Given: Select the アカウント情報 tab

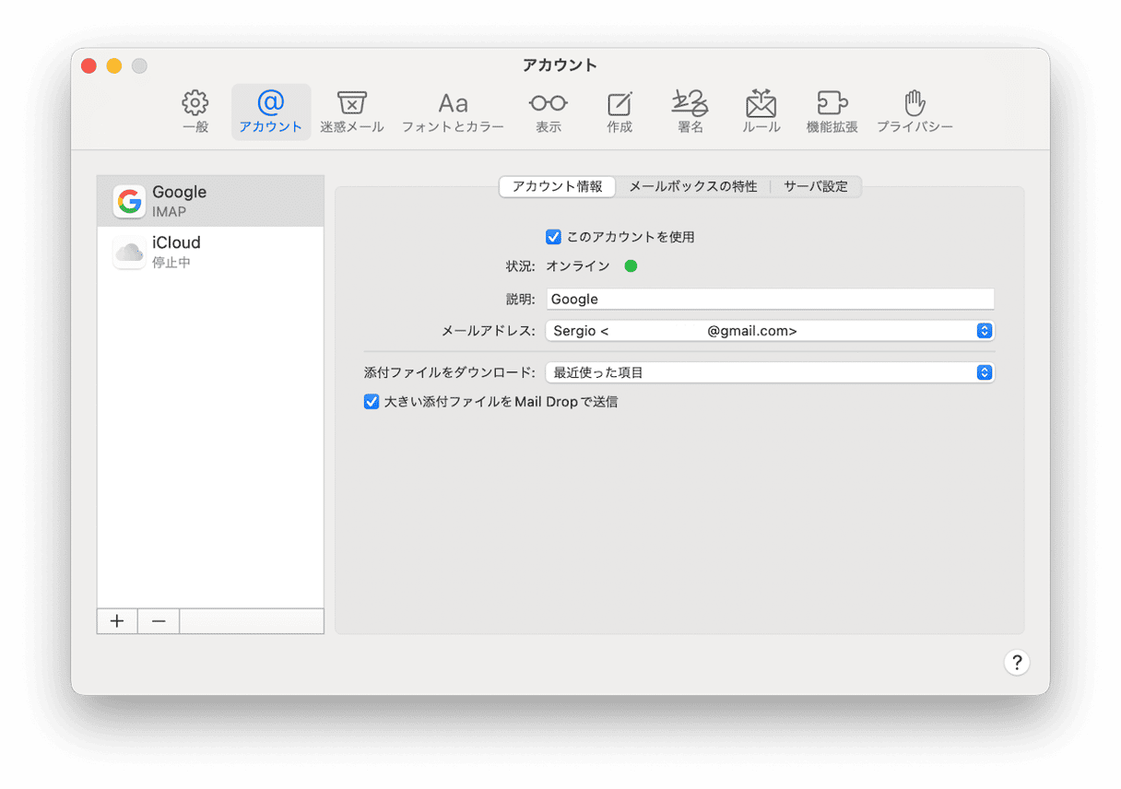Looking at the screenshot, I should click(x=557, y=186).
